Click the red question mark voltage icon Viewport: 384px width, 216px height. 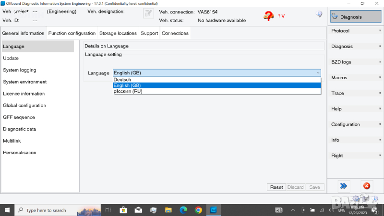pyautogui.click(x=269, y=16)
